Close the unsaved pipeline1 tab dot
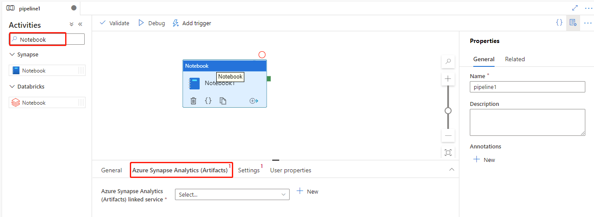 (74, 8)
